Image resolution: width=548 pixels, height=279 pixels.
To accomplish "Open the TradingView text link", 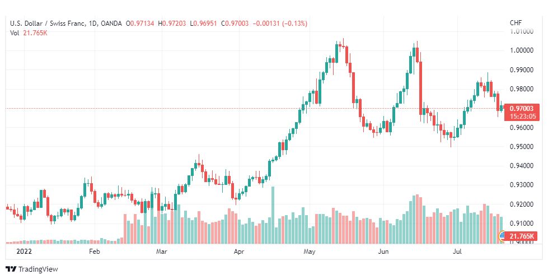I will click(38, 269).
